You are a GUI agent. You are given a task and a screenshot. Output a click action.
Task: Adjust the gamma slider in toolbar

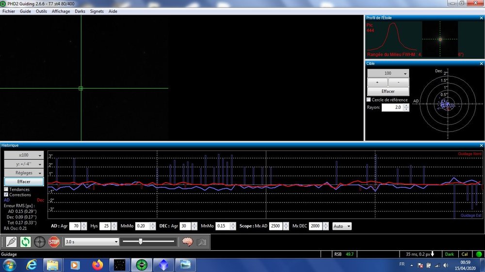point(141,242)
